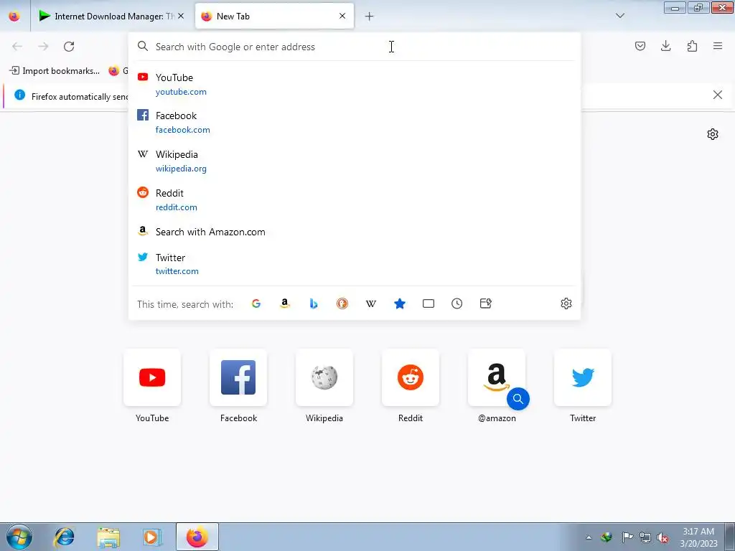This screenshot has width=735, height=551.
Task: Click Import bookmarks in bookmarks toolbar
Action: tap(55, 71)
